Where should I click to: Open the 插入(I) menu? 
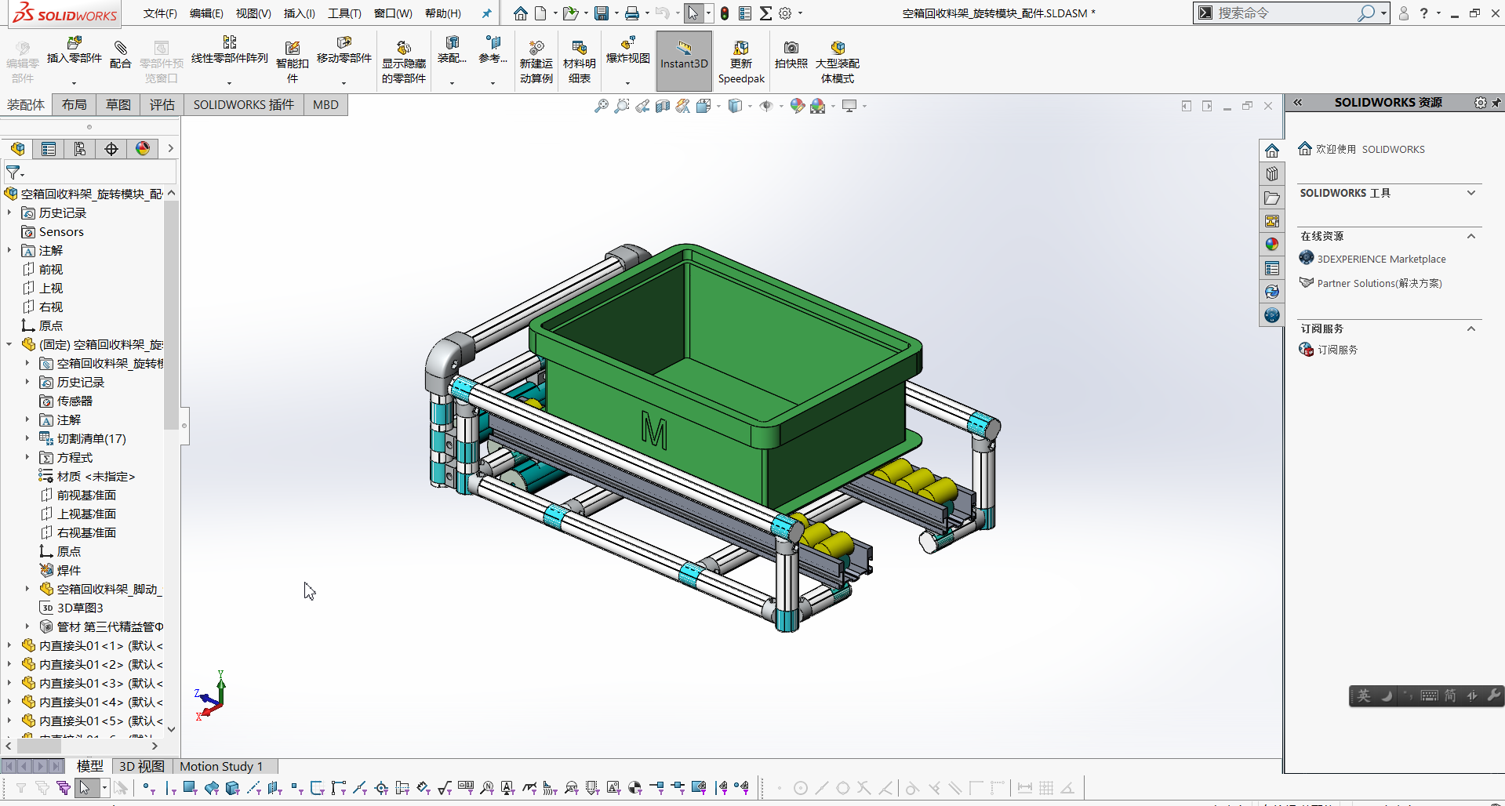[299, 13]
